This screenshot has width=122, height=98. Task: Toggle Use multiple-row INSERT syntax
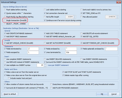point(5,65)
